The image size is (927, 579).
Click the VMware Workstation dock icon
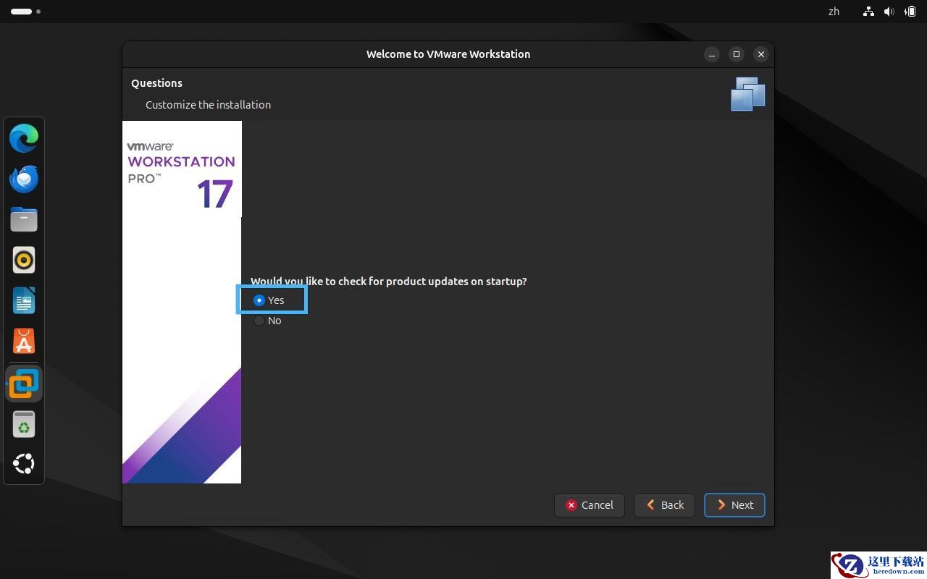click(x=24, y=384)
